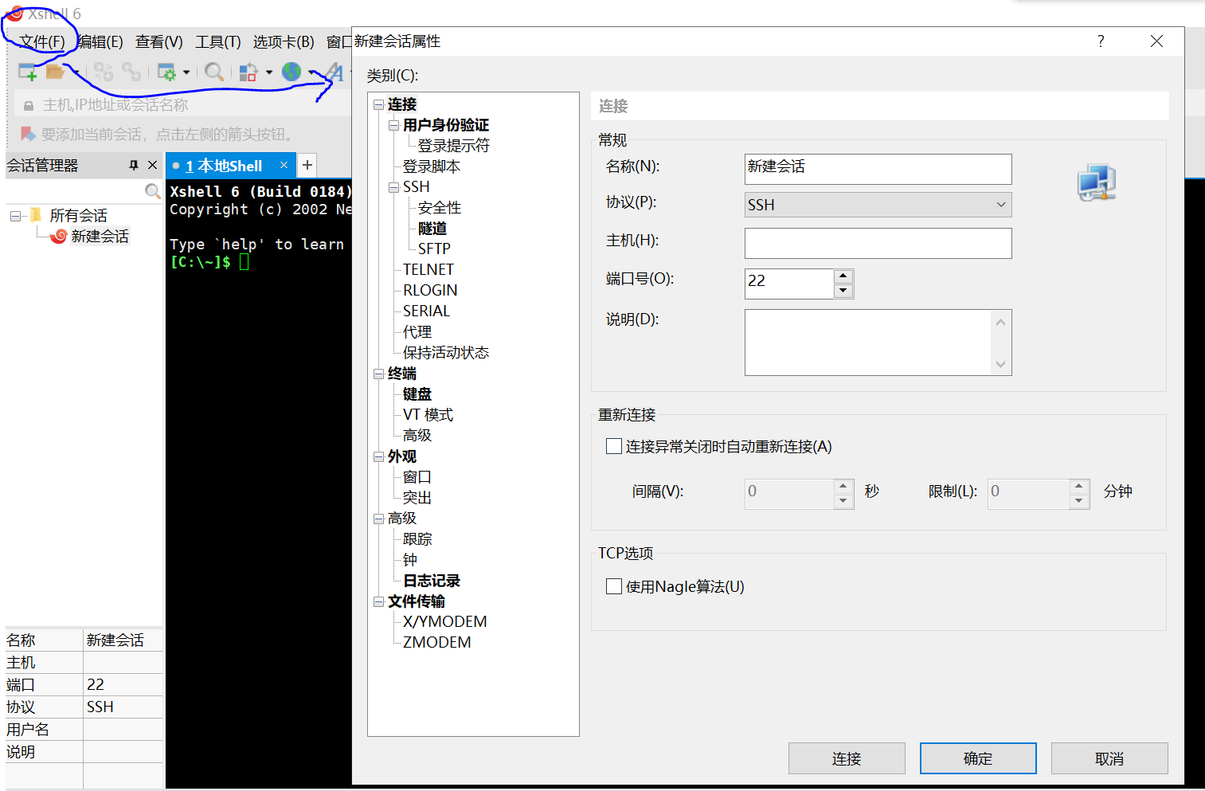
Task: Click the 确定 button
Action: click(977, 758)
